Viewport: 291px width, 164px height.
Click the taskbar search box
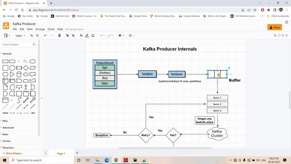click(41, 160)
